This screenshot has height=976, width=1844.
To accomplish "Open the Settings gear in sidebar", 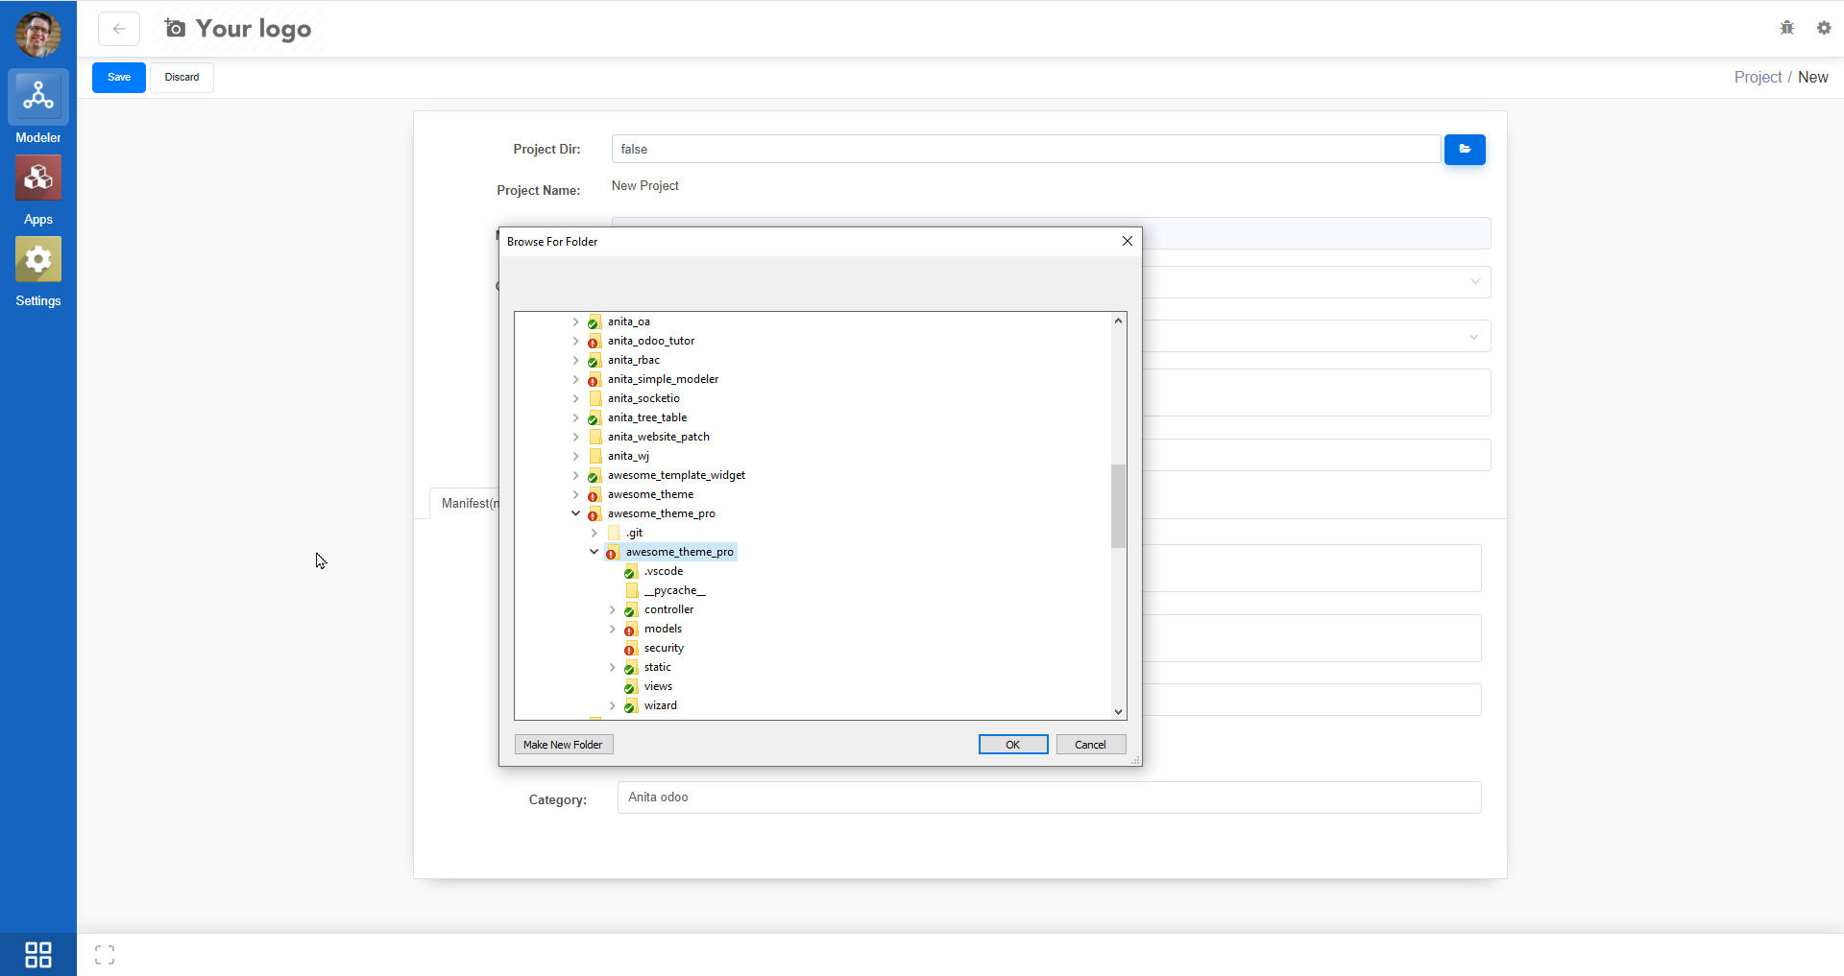I will pyautogui.click(x=38, y=260).
